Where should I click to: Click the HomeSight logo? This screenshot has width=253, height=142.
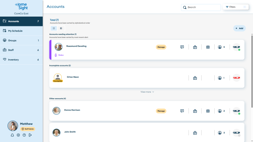(21, 6)
